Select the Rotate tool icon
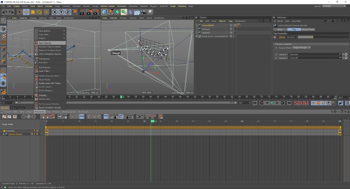350x189 pixels. tap(39, 12)
